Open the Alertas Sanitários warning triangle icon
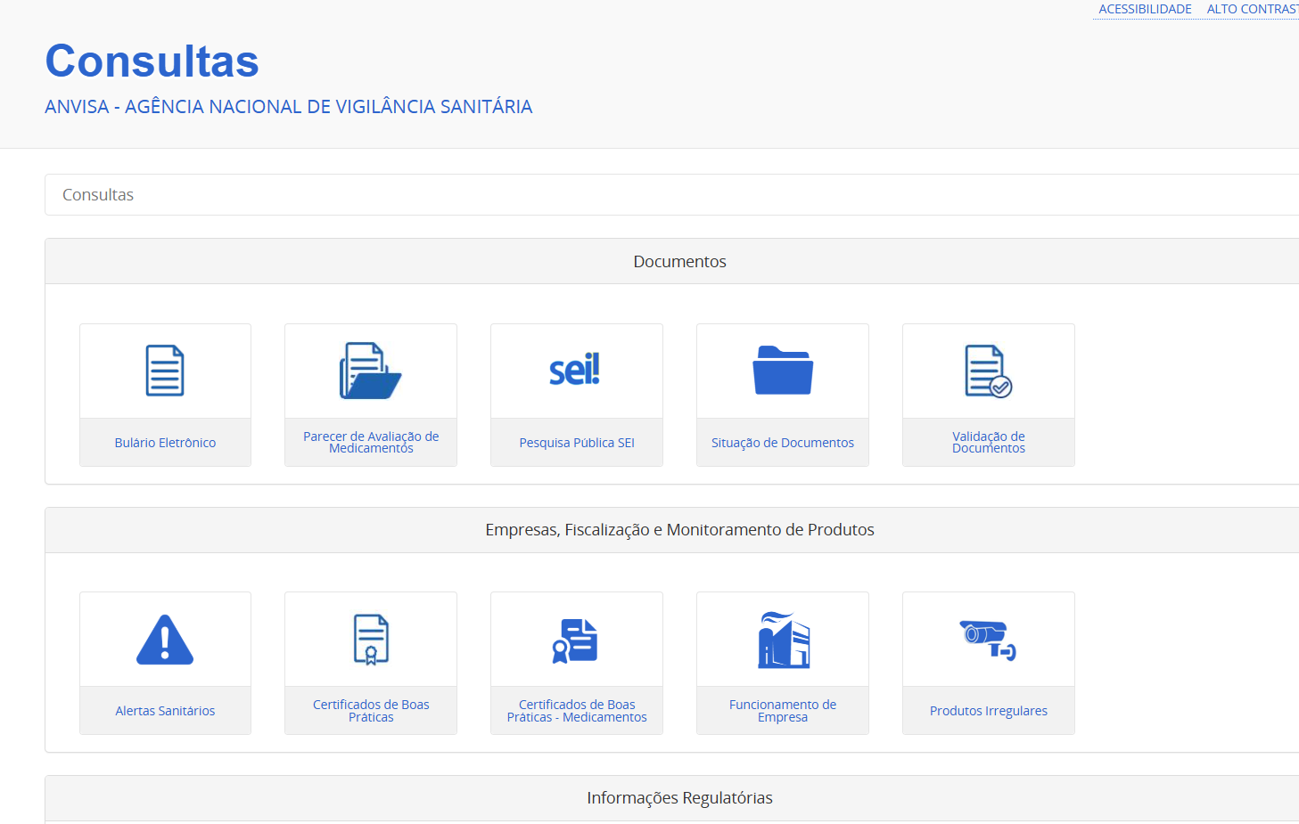Viewport: 1299px width, 824px height. [165, 640]
